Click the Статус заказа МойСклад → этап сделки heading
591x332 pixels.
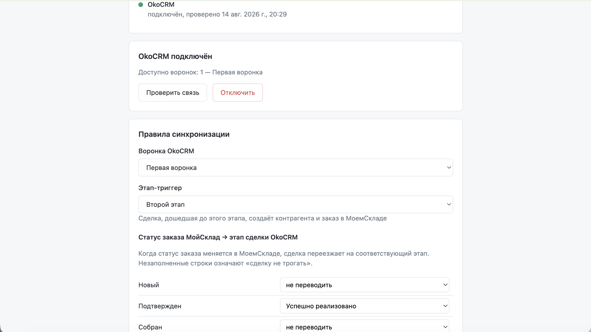tap(218, 237)
